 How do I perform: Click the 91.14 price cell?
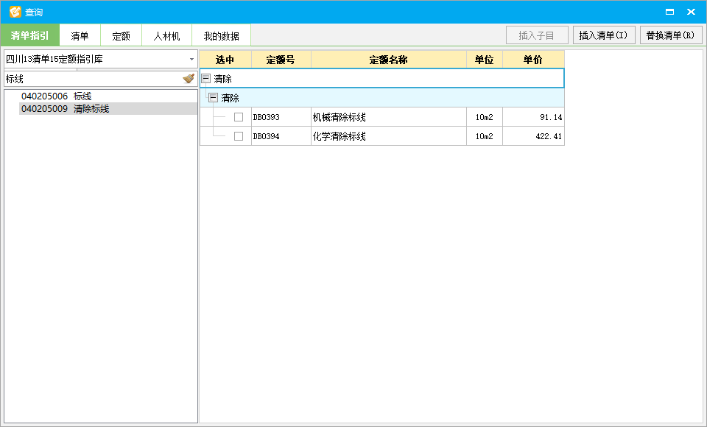(533, 117)
